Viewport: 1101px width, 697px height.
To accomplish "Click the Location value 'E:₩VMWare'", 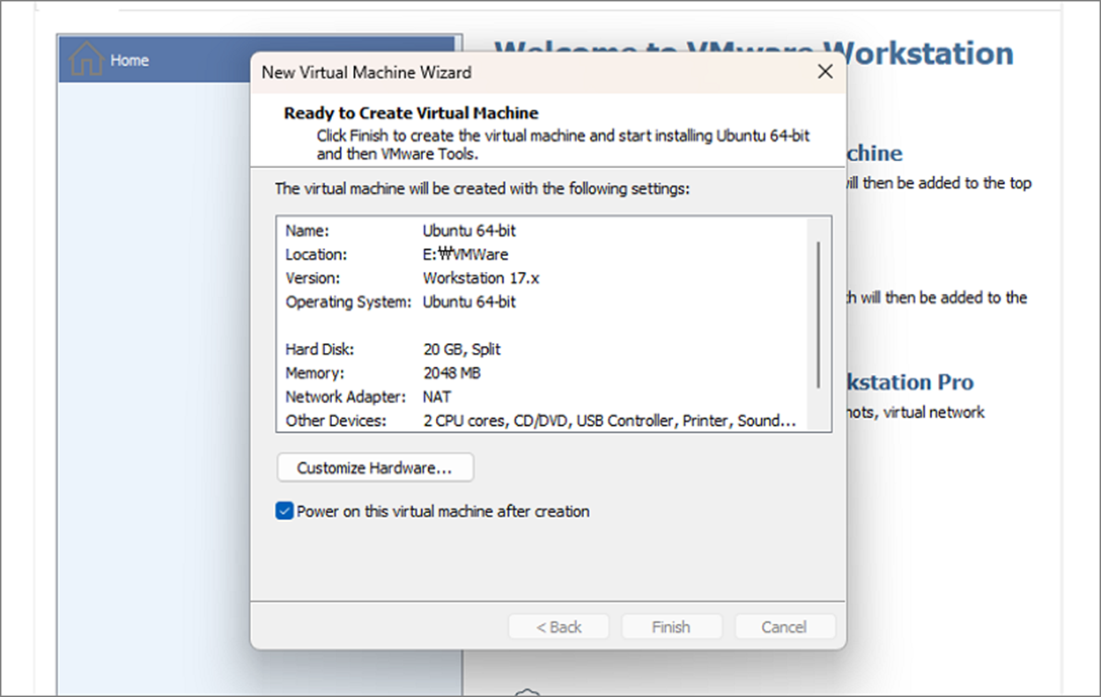I will [x=466, y=254].
